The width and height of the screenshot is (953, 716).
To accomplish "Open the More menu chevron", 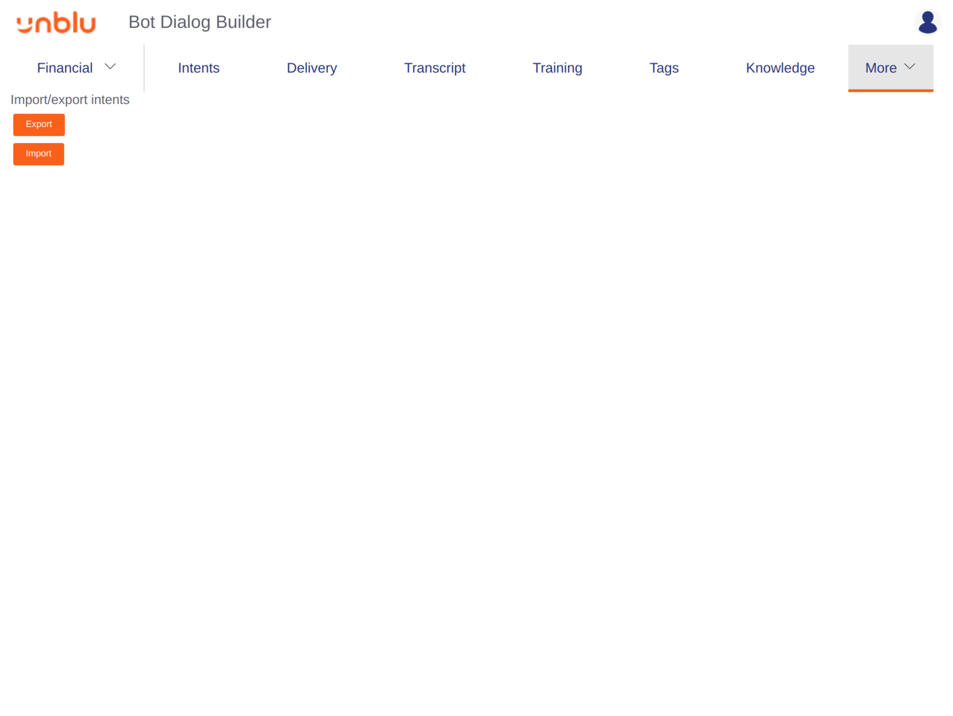I will pyautogui.click(x=910, y=66).
